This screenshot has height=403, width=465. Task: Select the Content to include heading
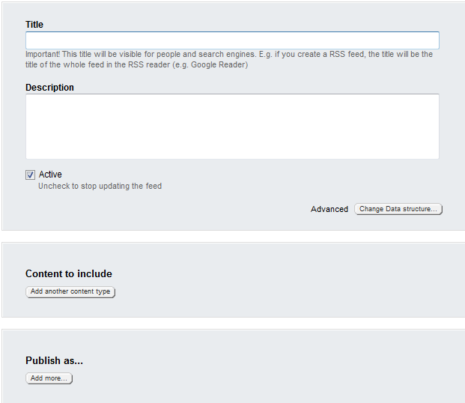tap(69, 274)
